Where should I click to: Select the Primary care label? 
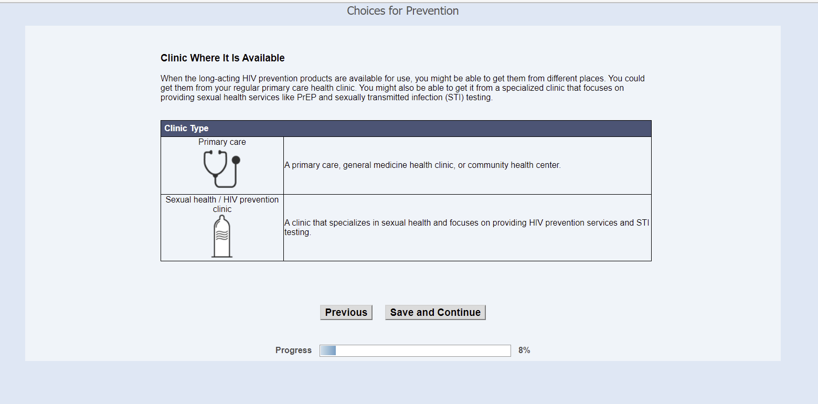tap(222, 142)
